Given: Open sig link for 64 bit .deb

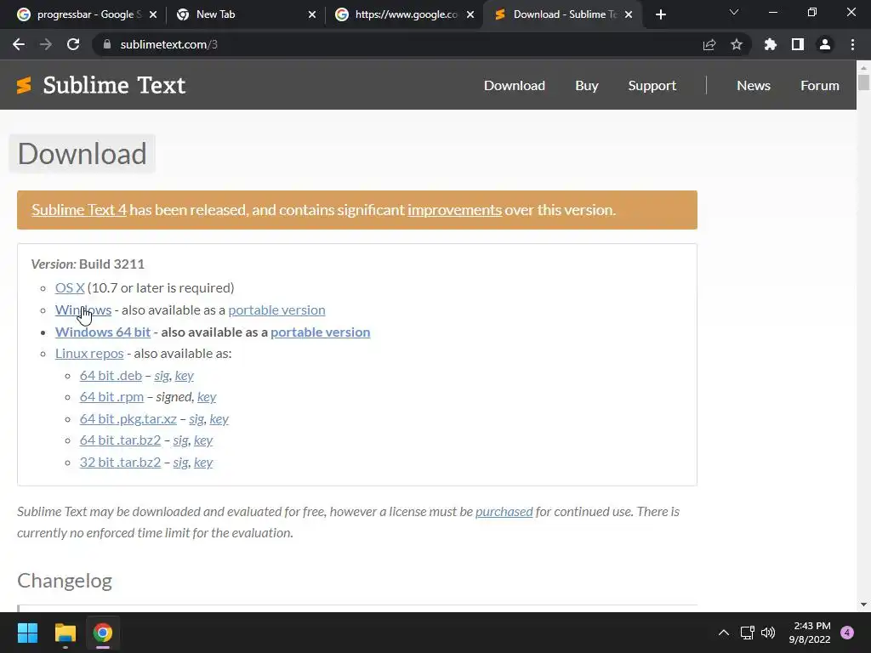Looking at the screenshot, I should (162, 376).
